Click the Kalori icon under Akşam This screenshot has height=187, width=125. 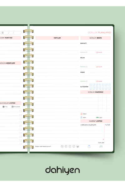pos(97,81)
